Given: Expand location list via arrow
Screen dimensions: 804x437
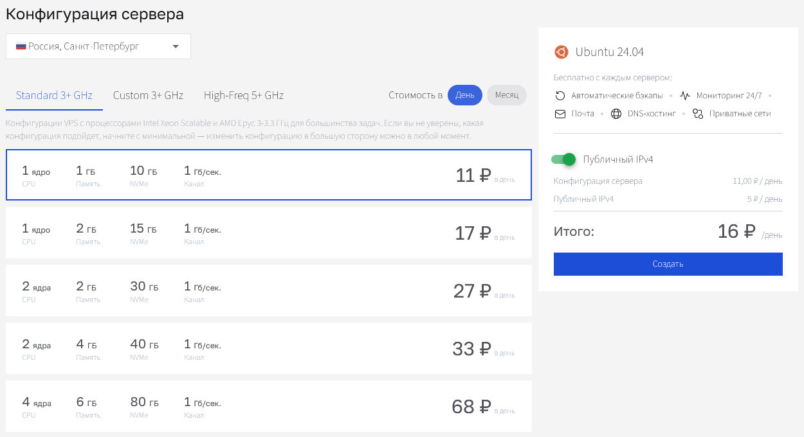Looking at the screenshot, I should tap(176, 46).
